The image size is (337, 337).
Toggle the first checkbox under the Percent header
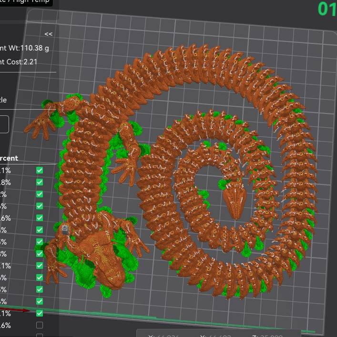(40, 170)
